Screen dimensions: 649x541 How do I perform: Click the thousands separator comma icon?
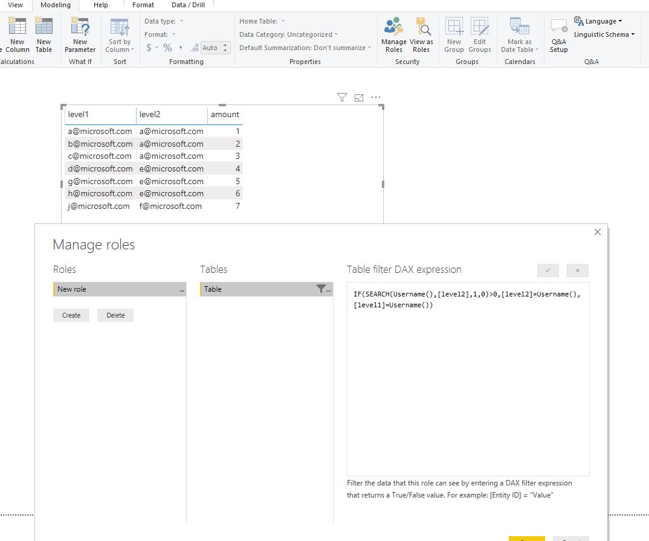(x=181, y=48)
